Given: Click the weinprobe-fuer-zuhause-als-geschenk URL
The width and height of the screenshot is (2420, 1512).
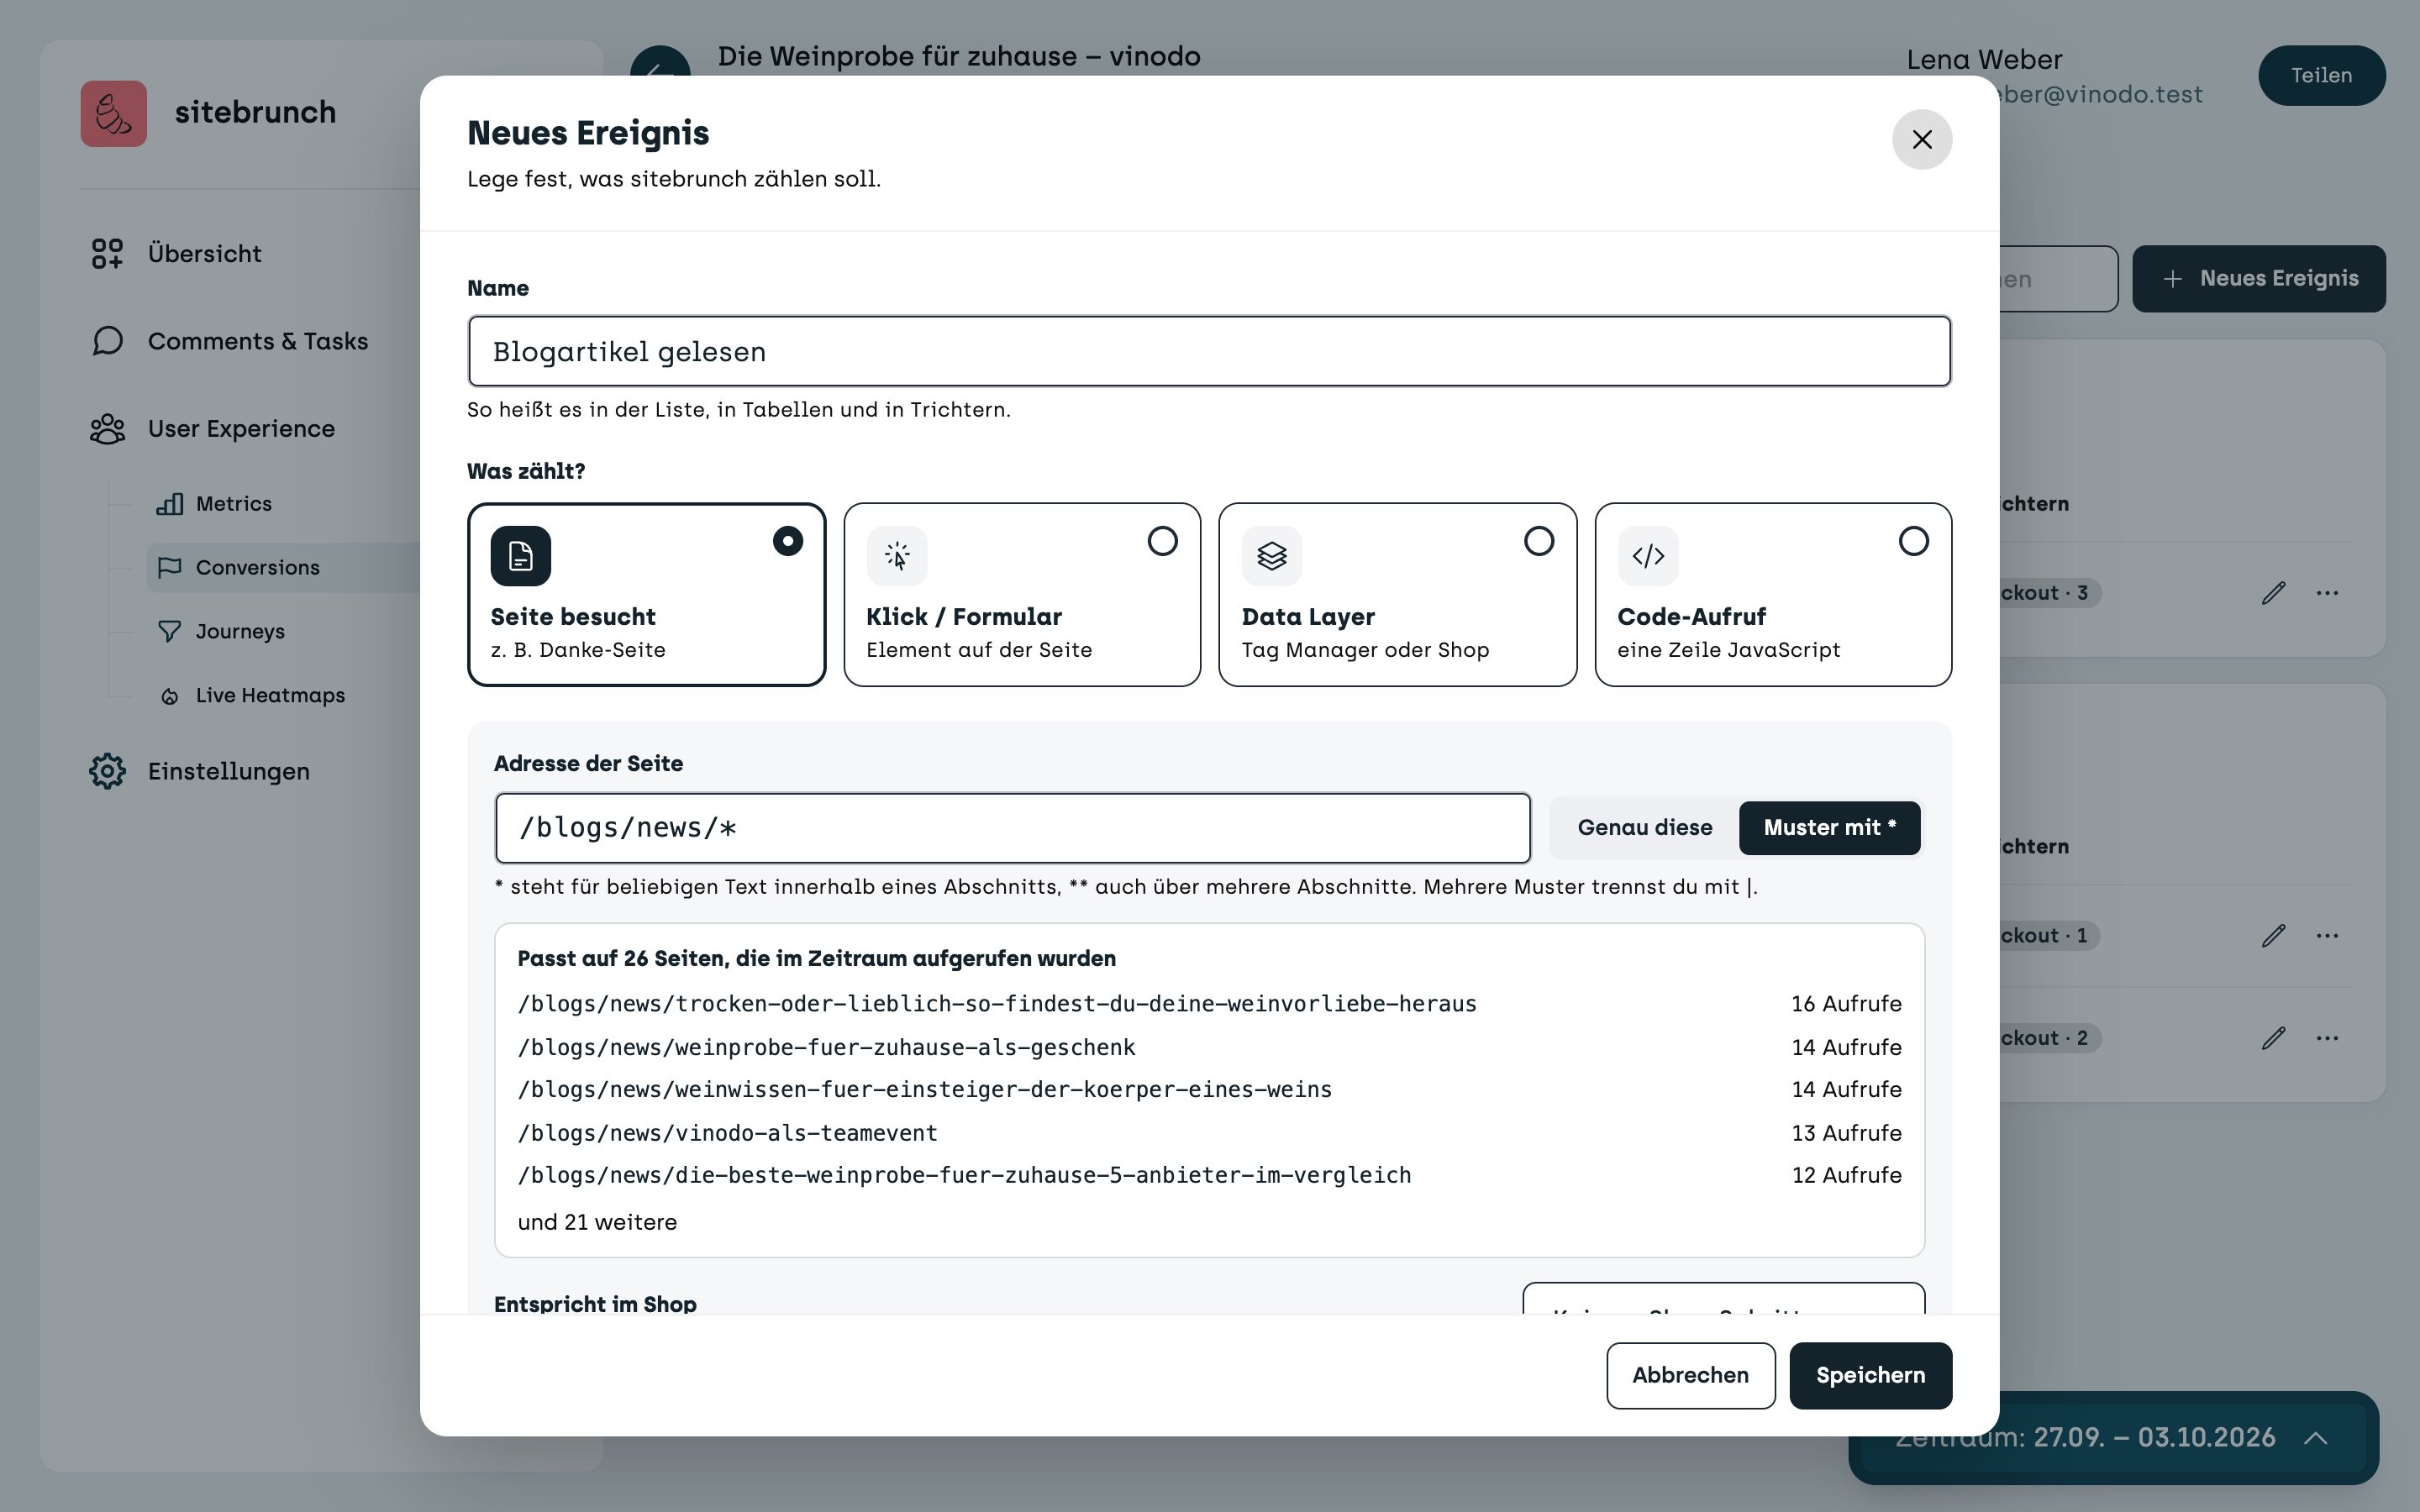Looking at the screenshot, I should pos(826,1047).
